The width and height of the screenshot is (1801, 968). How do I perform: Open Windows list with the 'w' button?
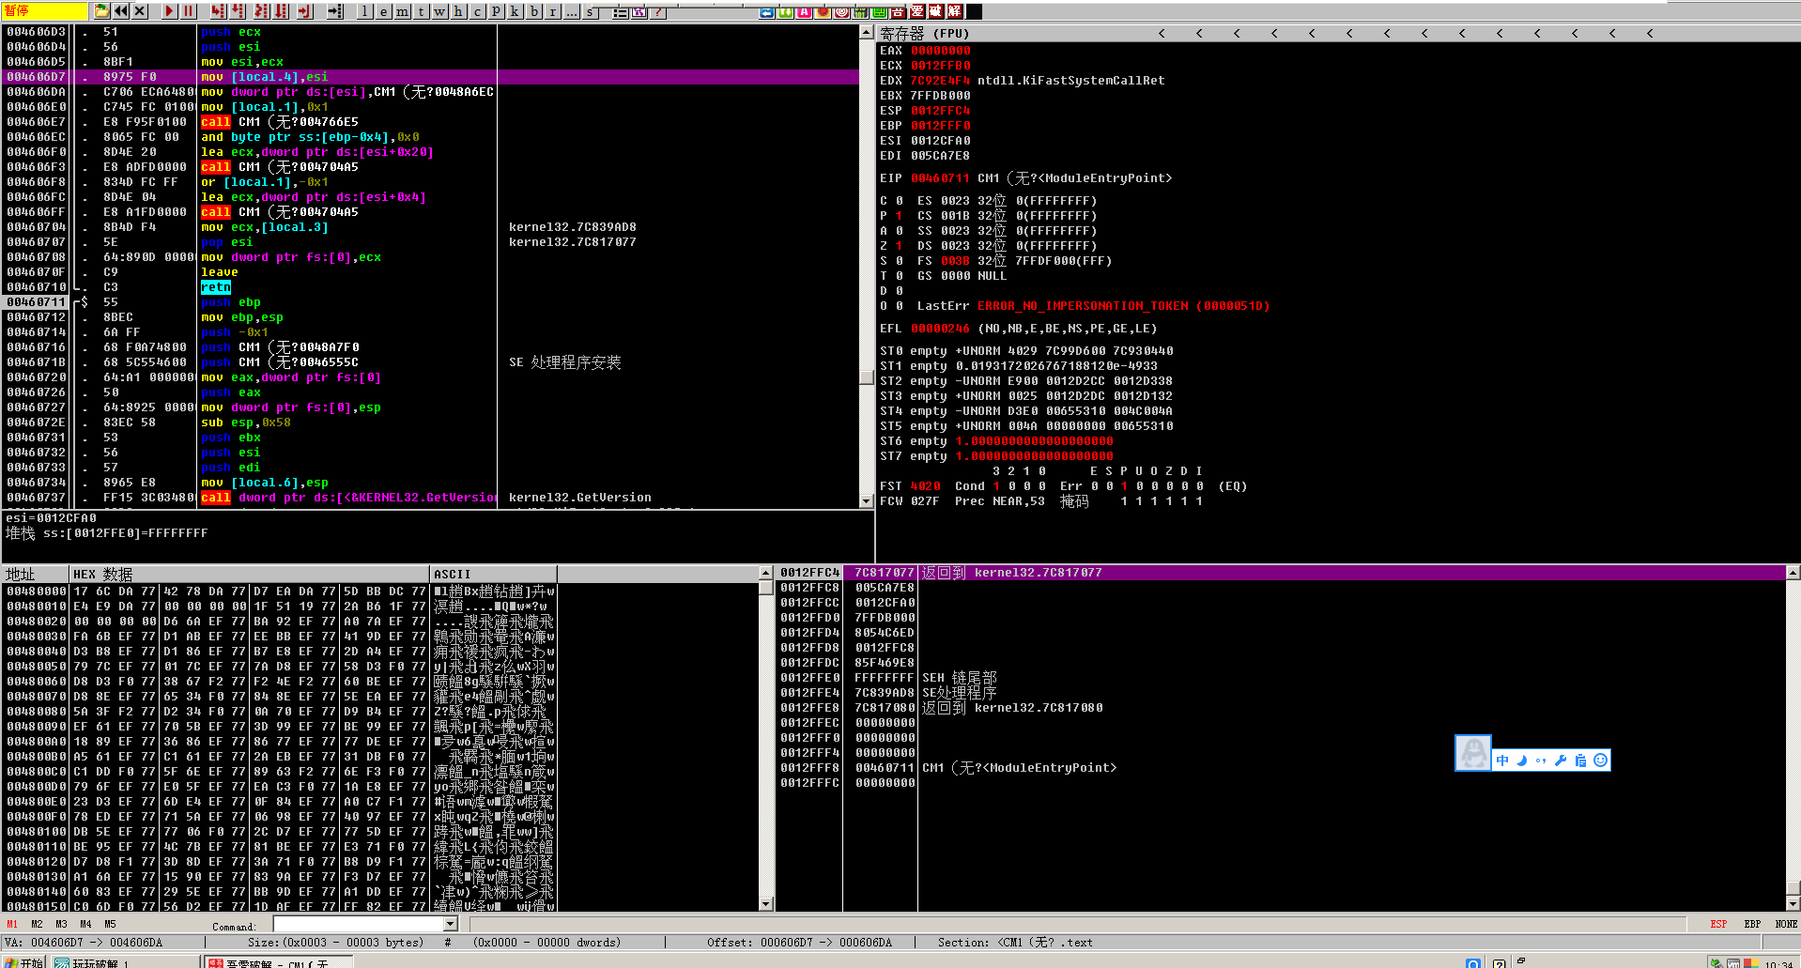point(439,11)
